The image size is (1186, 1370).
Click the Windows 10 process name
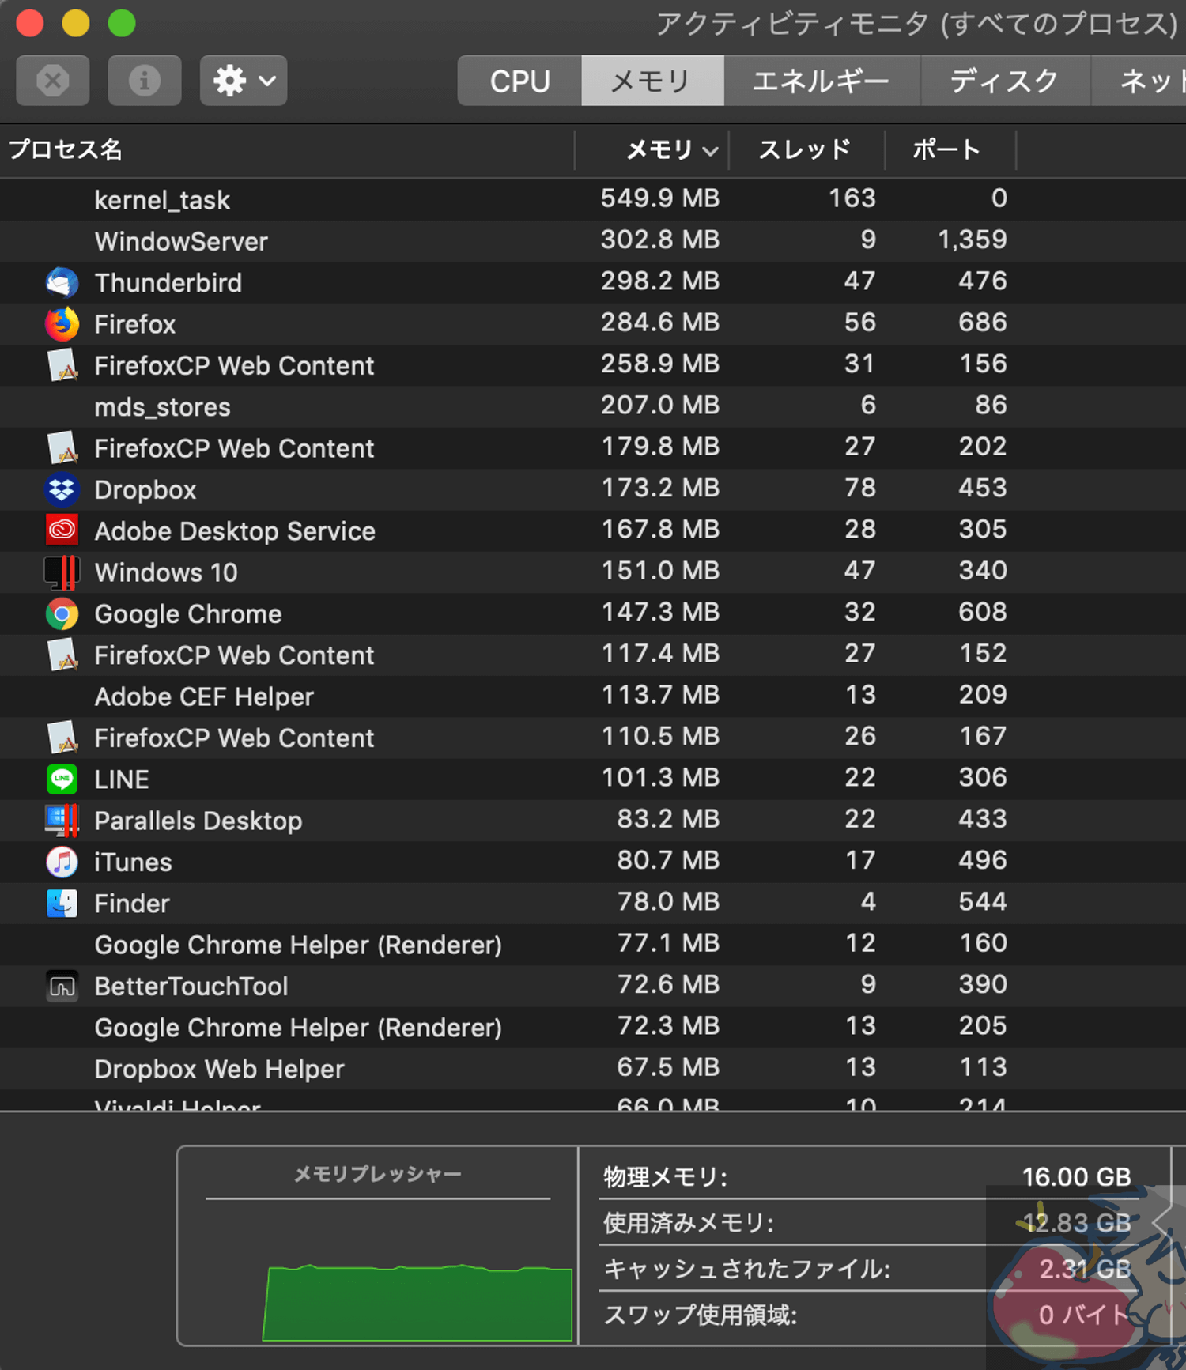pos(166,572)
